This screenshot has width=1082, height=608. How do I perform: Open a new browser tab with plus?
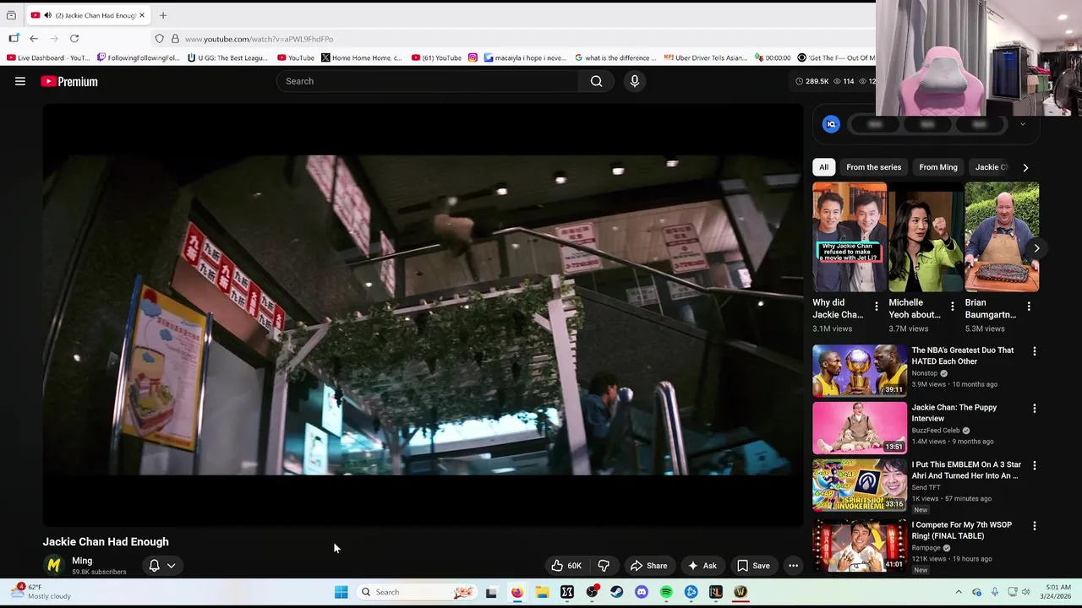(163, 15)
